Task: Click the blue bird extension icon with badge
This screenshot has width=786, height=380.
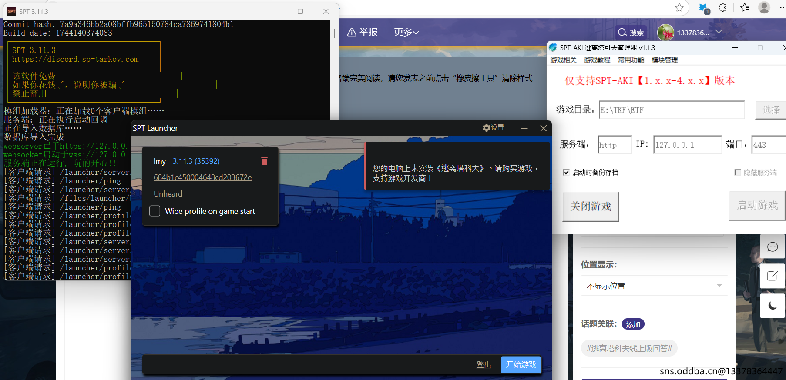Action: [x=703, y=8]
